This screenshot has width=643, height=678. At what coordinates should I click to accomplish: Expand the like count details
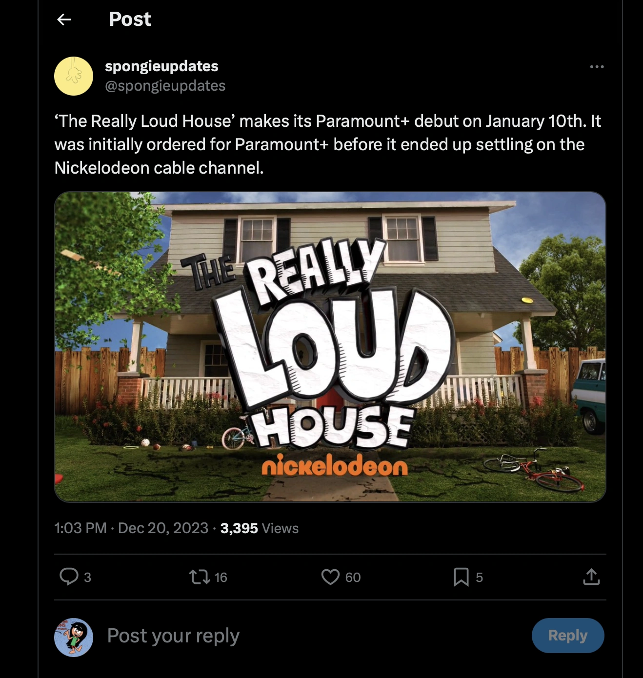pyautogui.click(x=351, y=577)
